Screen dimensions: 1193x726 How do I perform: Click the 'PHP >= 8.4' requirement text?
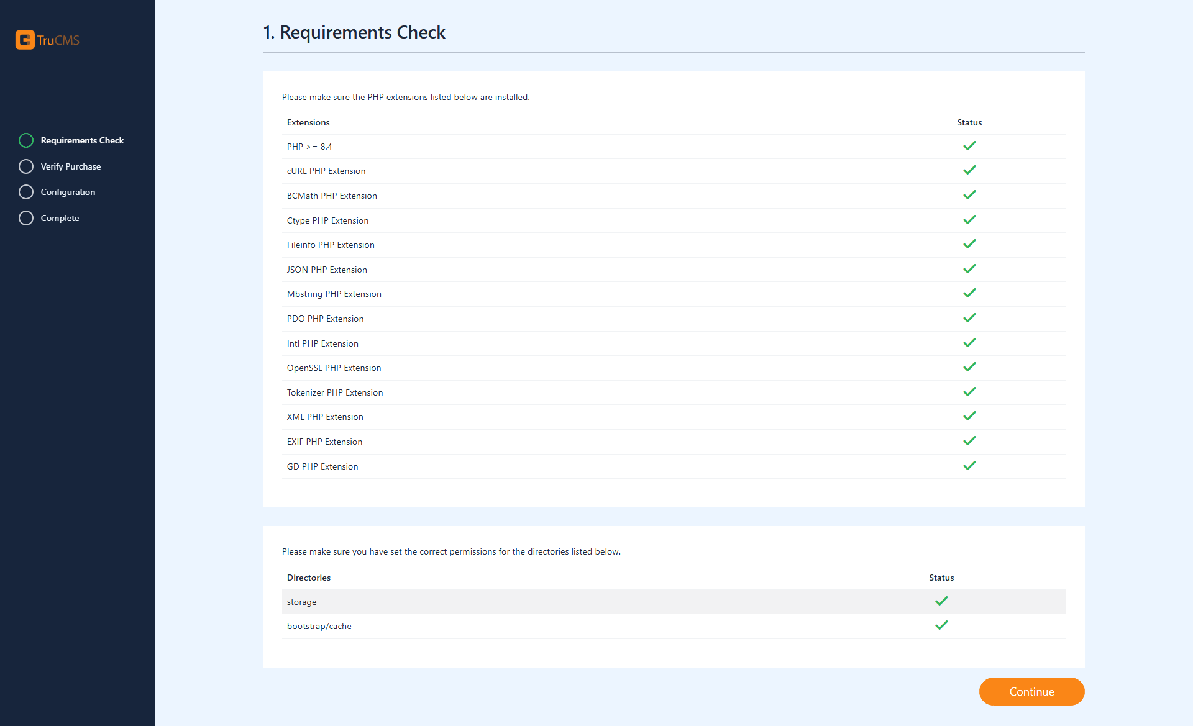pos(309,147)
